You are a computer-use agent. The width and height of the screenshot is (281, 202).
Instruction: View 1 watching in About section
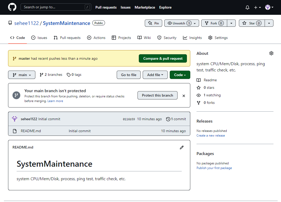tap(208, 95)
